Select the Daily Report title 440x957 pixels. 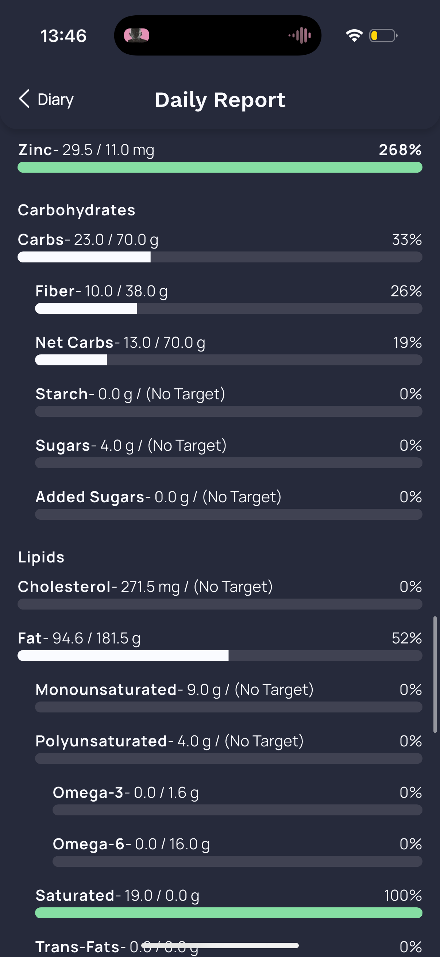pos(220,100)
